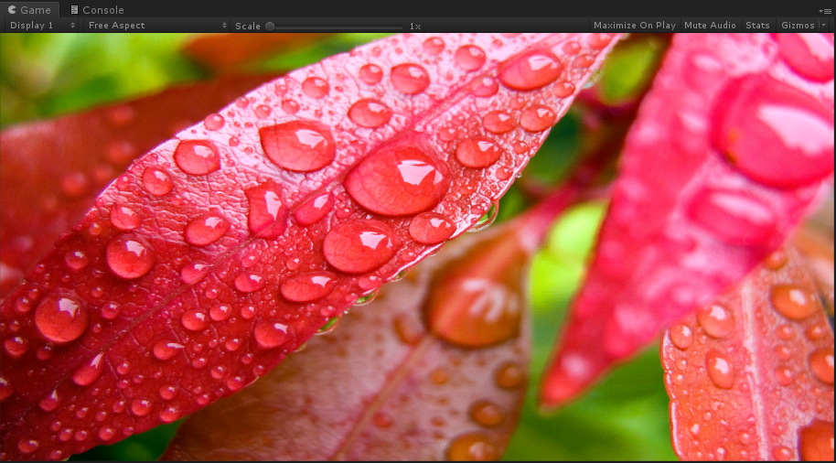The width and height of the screenshot is (836, 463).
Task: Switch to the Game tab
Action: 30,9
